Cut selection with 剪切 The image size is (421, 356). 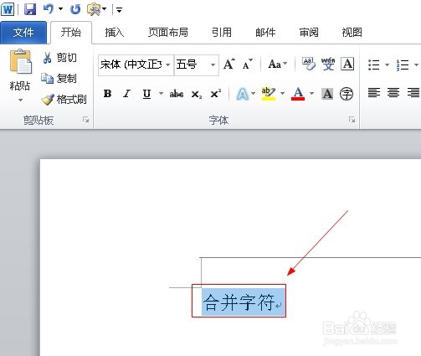click(x=59, y=58)
